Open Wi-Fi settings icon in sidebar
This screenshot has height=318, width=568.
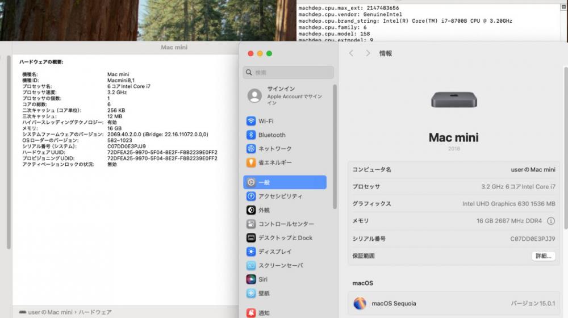[x=251, y=121]
